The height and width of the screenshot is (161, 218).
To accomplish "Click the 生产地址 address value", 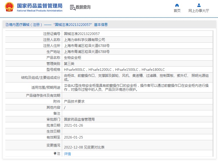I will (x=87, y=52).
